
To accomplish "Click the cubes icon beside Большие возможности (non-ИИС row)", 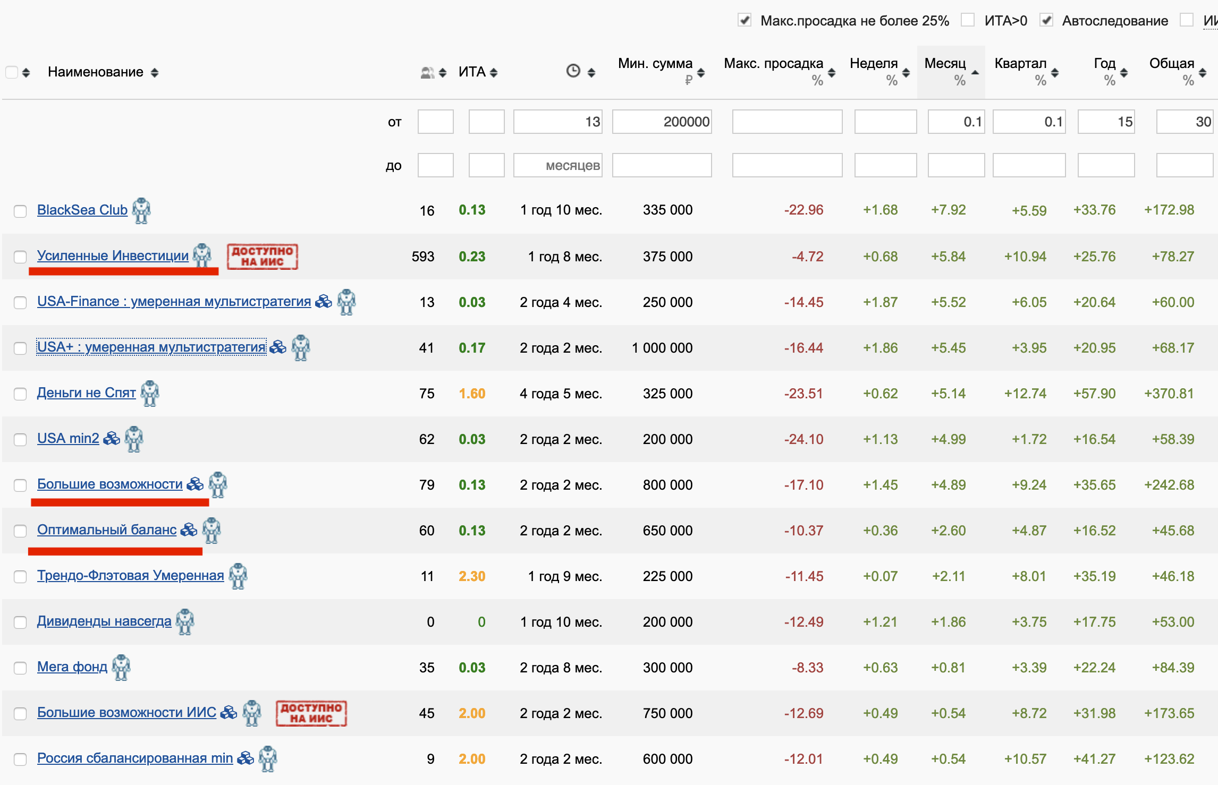I will 195,484.
